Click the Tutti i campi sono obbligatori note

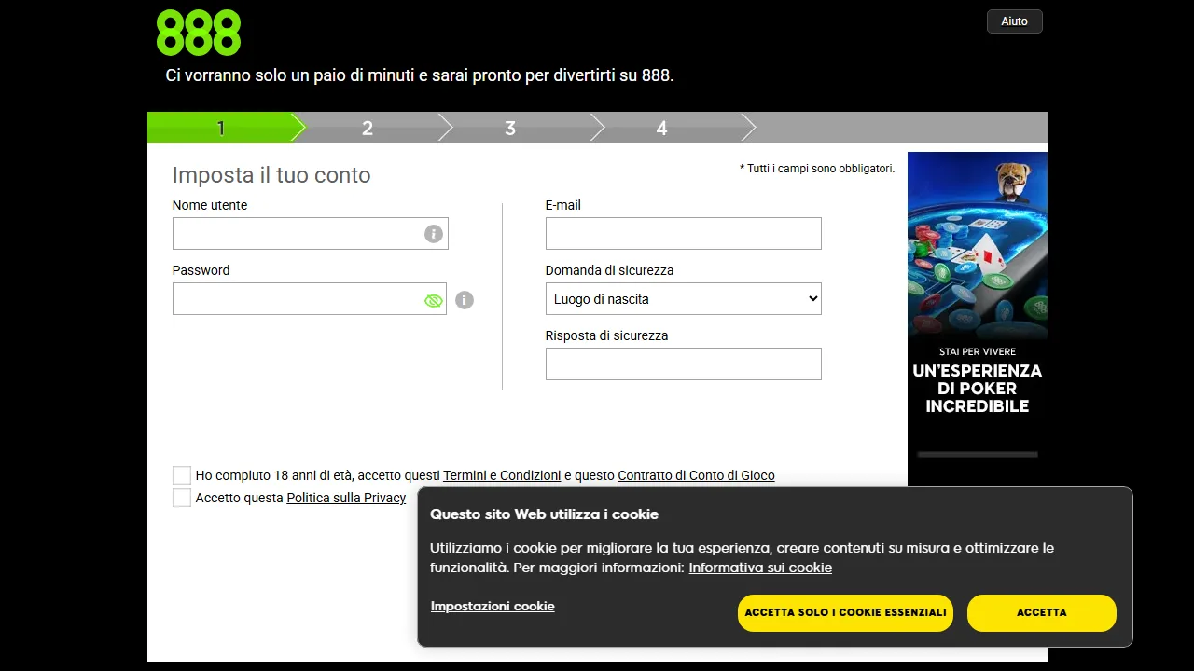pos(817,169)
